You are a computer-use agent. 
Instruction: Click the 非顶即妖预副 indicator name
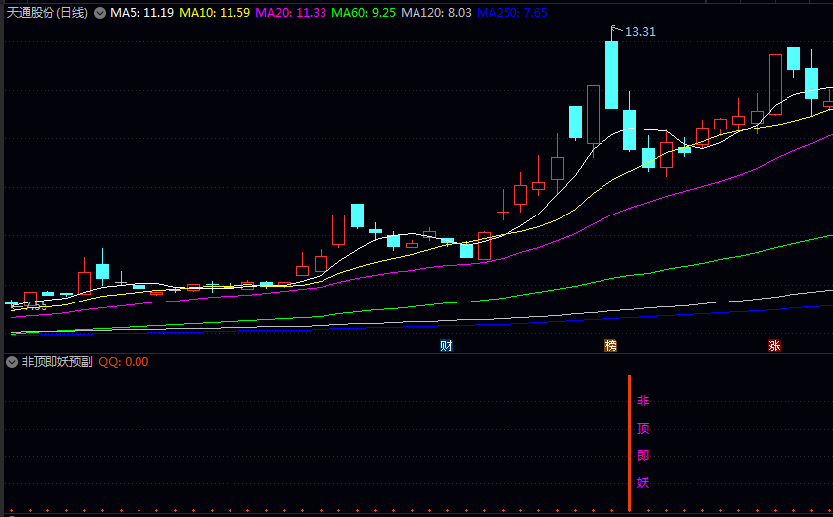point(56,362)
